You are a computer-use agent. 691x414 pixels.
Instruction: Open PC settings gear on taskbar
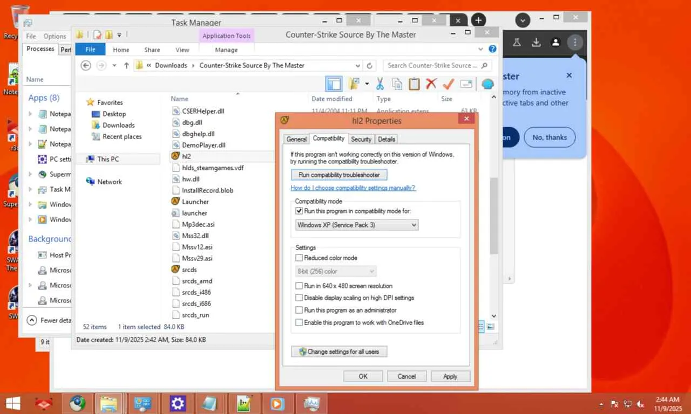point(178,403)
